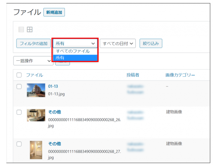Check the box for 01-13 file

19,87
